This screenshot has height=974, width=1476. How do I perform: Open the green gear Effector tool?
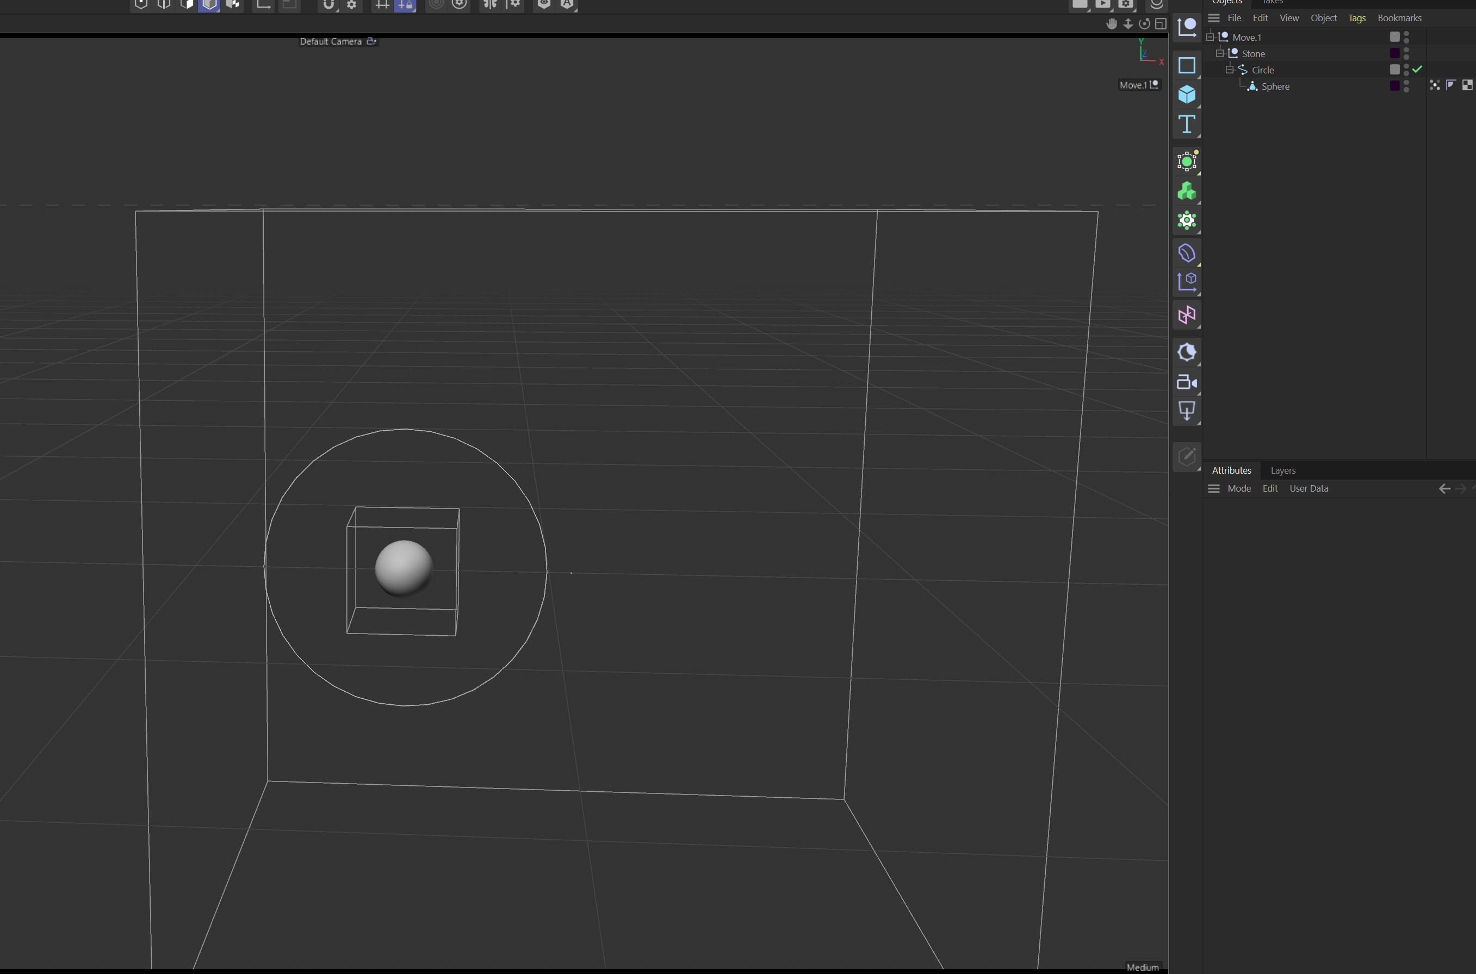[1187, 220]
